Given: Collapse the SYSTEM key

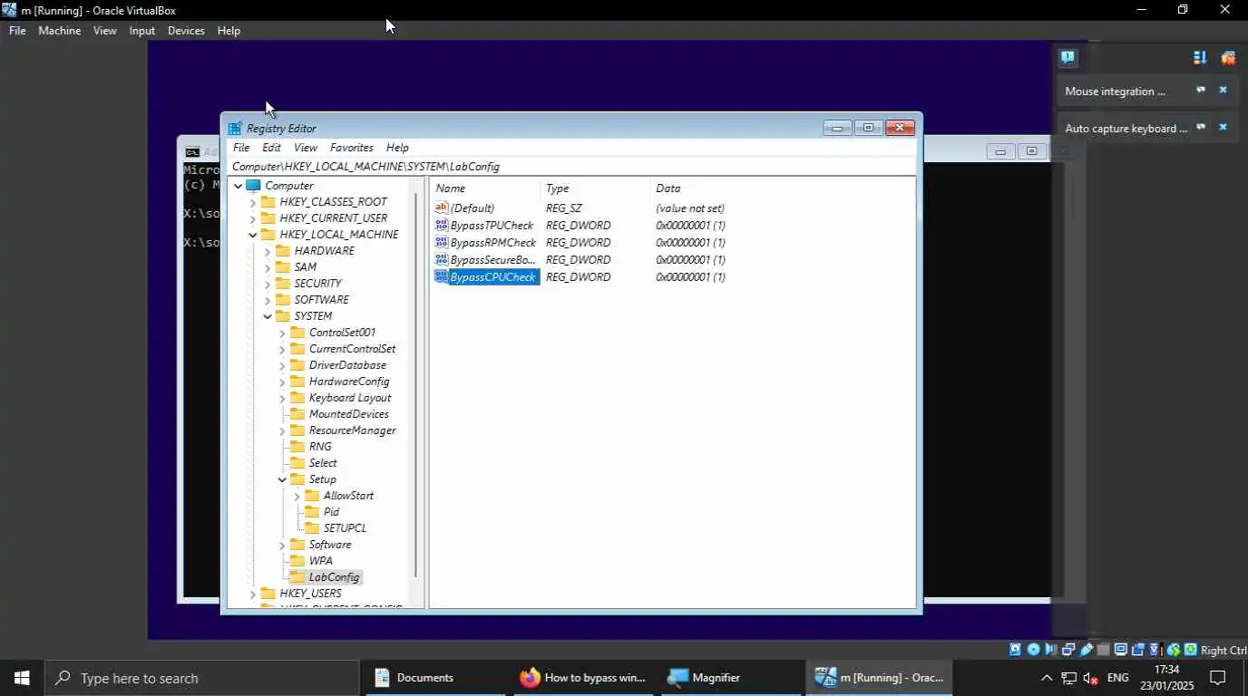Looking at the screenshot, I should (x=268, y=316).
